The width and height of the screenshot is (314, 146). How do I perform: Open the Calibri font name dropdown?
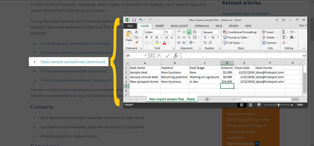(x=163, y=32)
